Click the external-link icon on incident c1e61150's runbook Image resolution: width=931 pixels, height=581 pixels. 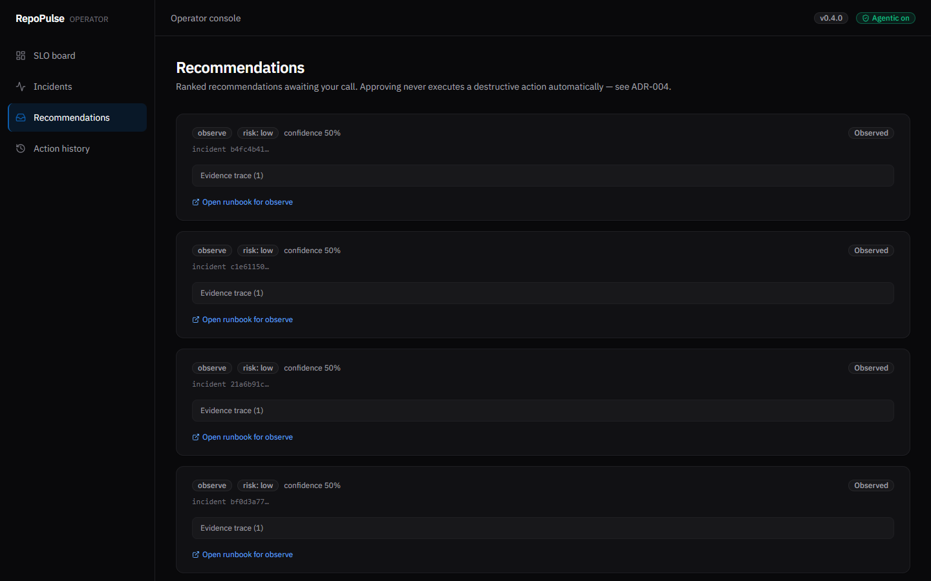click(x=195, y=319)
